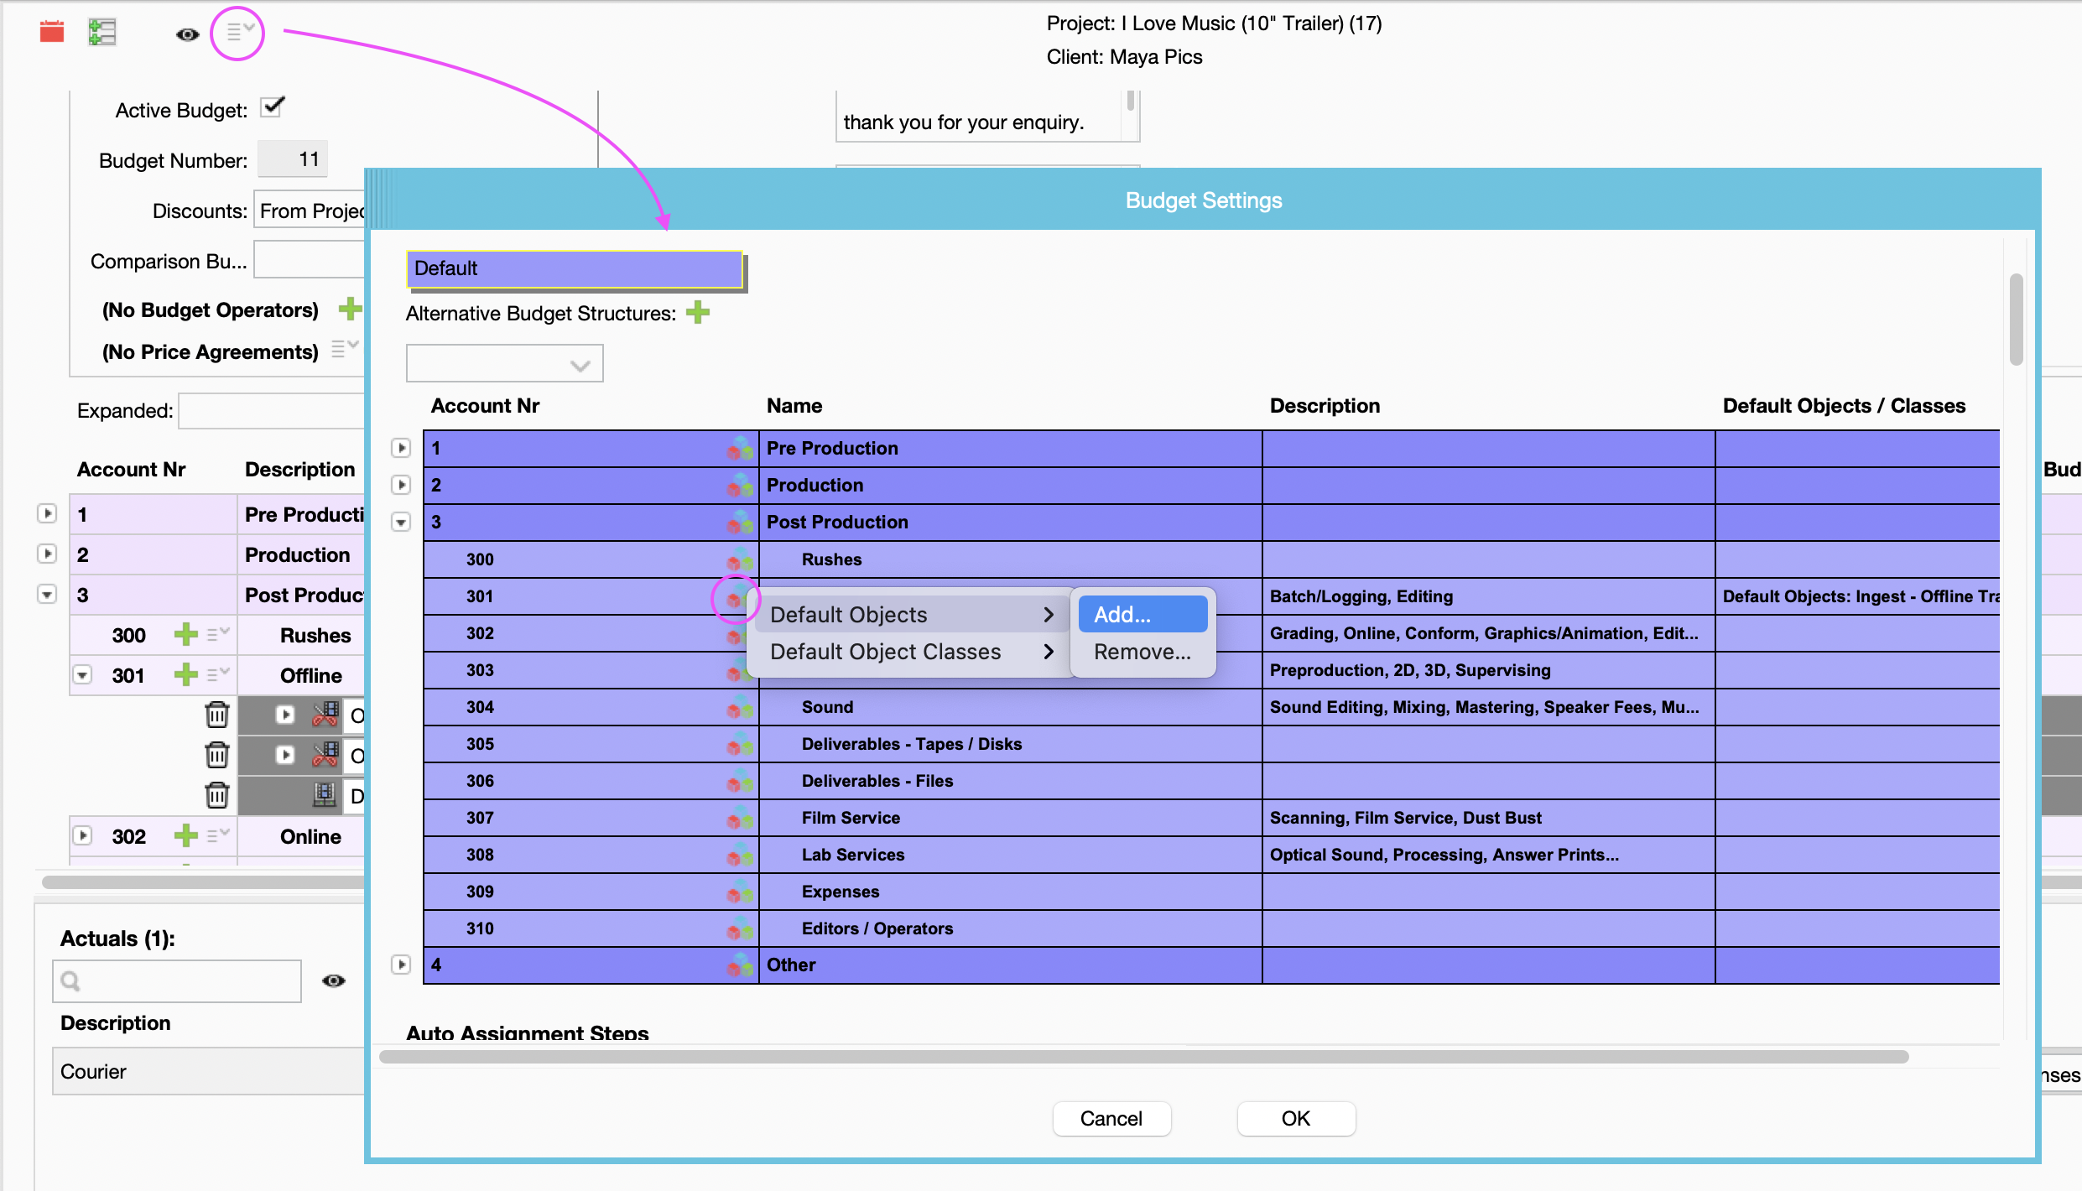Viewport: 2082px width, 1191px height.
Task: Click the Expanded field in budget panel
Action: 272,411
